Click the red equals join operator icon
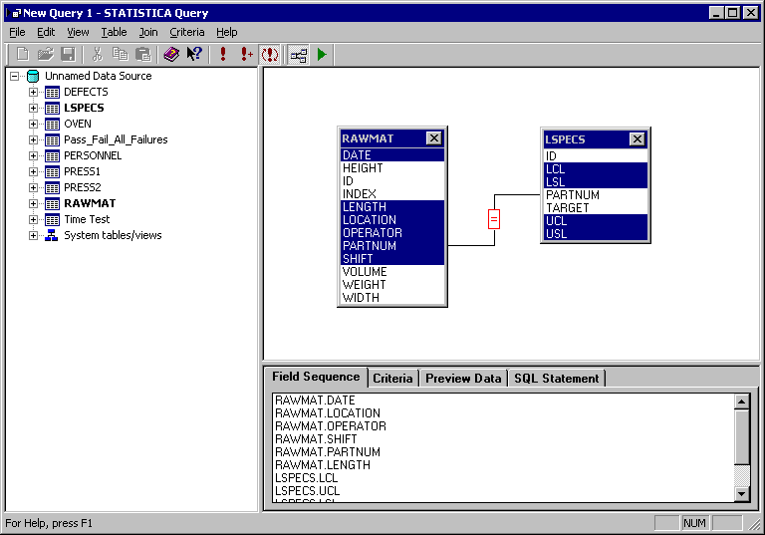Screen dimensions: 765x535 point(494,219)
